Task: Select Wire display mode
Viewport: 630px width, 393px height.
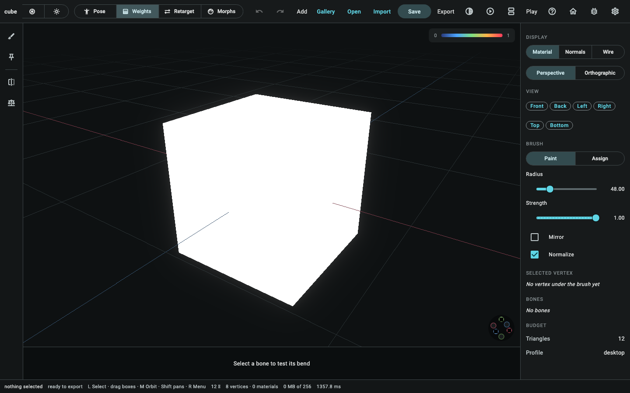Action: tap(608, 52)
